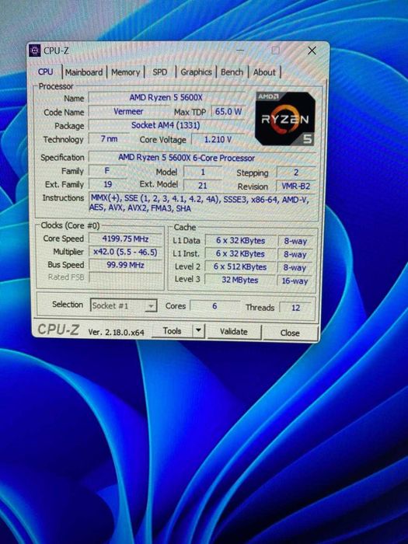Click the Name field AMD Ryzen 5 5600X
408x544 pixels.
[166, 97]
